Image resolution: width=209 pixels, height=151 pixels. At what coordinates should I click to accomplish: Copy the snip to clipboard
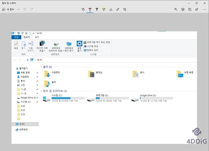pyautogui.click(x=190, y=9)
